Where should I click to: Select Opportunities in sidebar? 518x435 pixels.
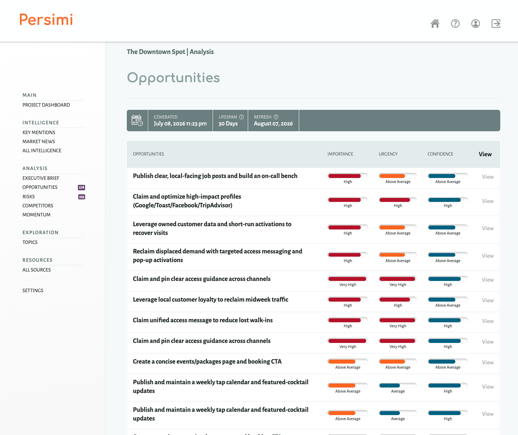[x=40, y=187]
